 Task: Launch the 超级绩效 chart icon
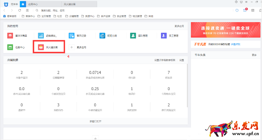pos(41,36)
